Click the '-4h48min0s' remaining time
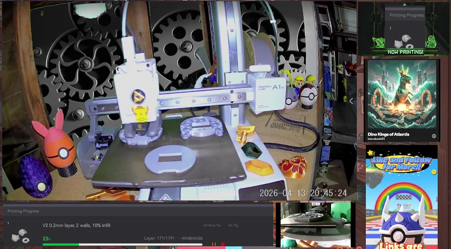Image resolution: width=451 pixels, height=249 pixels. click(x=191, y=238)
